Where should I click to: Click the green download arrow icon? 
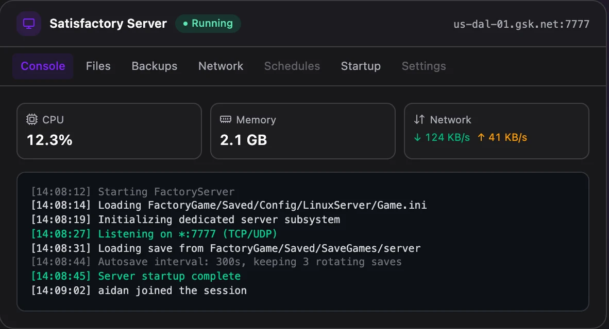[x=417, y=138]
